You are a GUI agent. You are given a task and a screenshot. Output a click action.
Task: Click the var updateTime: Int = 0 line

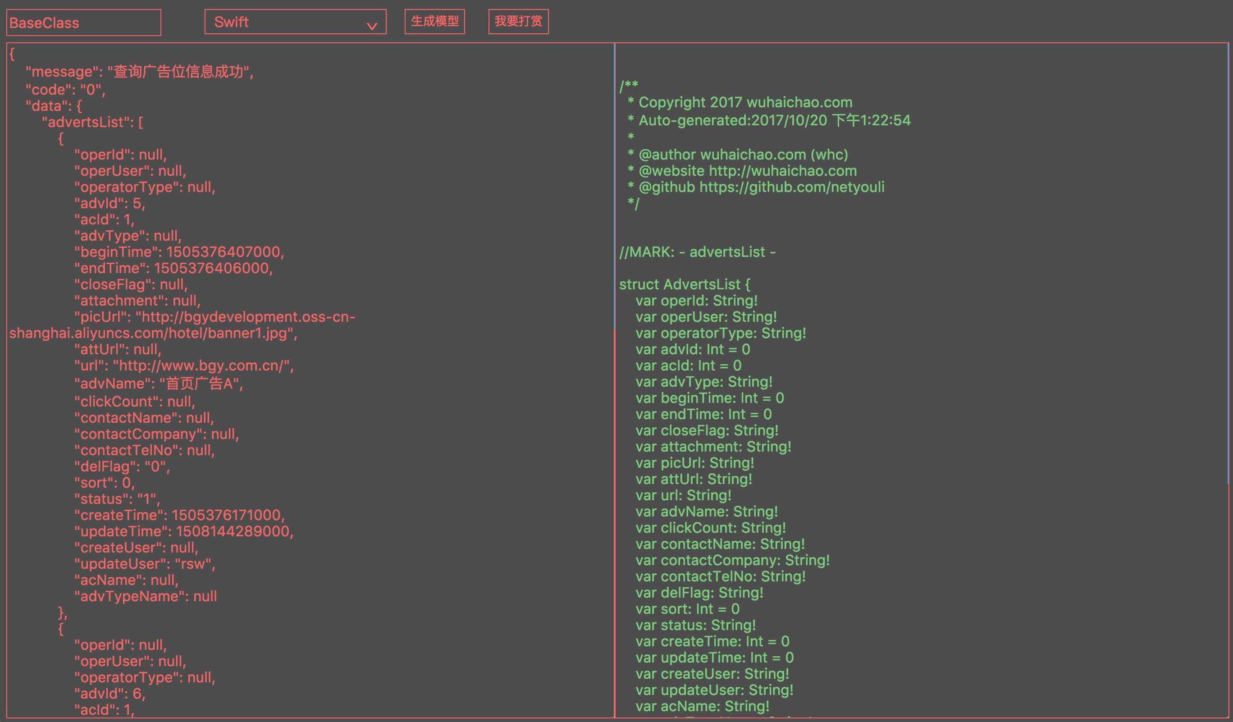click(714, 658)
